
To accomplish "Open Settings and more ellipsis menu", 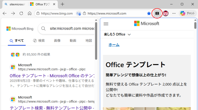I will (x=174, y=13).
